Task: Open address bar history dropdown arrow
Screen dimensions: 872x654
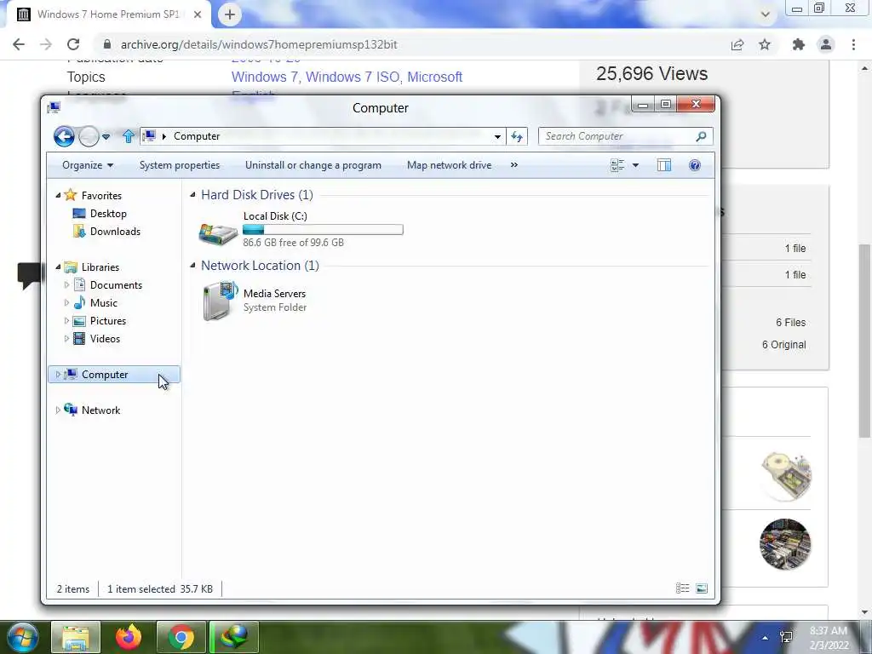Action: [497, 137]
